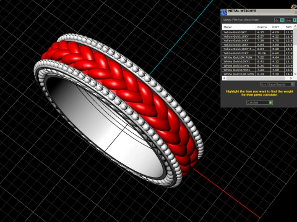The image size is (297, 222).
Task: Select the White Gold:10KW row
Action: point(258,65)
